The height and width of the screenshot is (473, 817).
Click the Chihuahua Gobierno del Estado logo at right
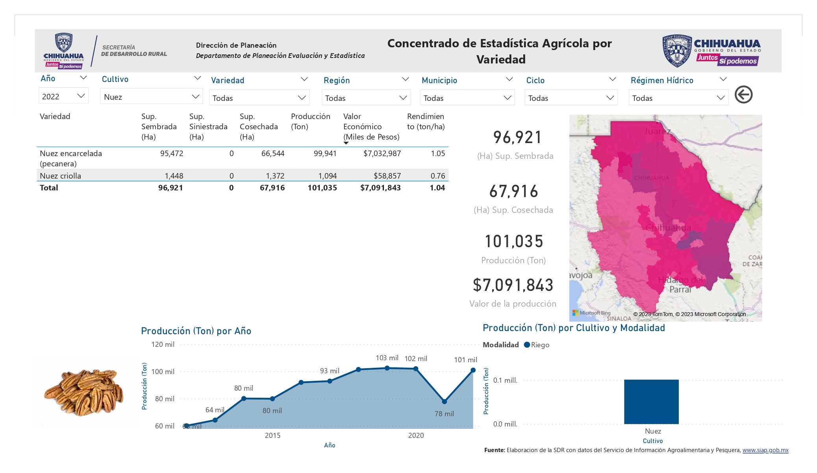click(x=711, y=51)
